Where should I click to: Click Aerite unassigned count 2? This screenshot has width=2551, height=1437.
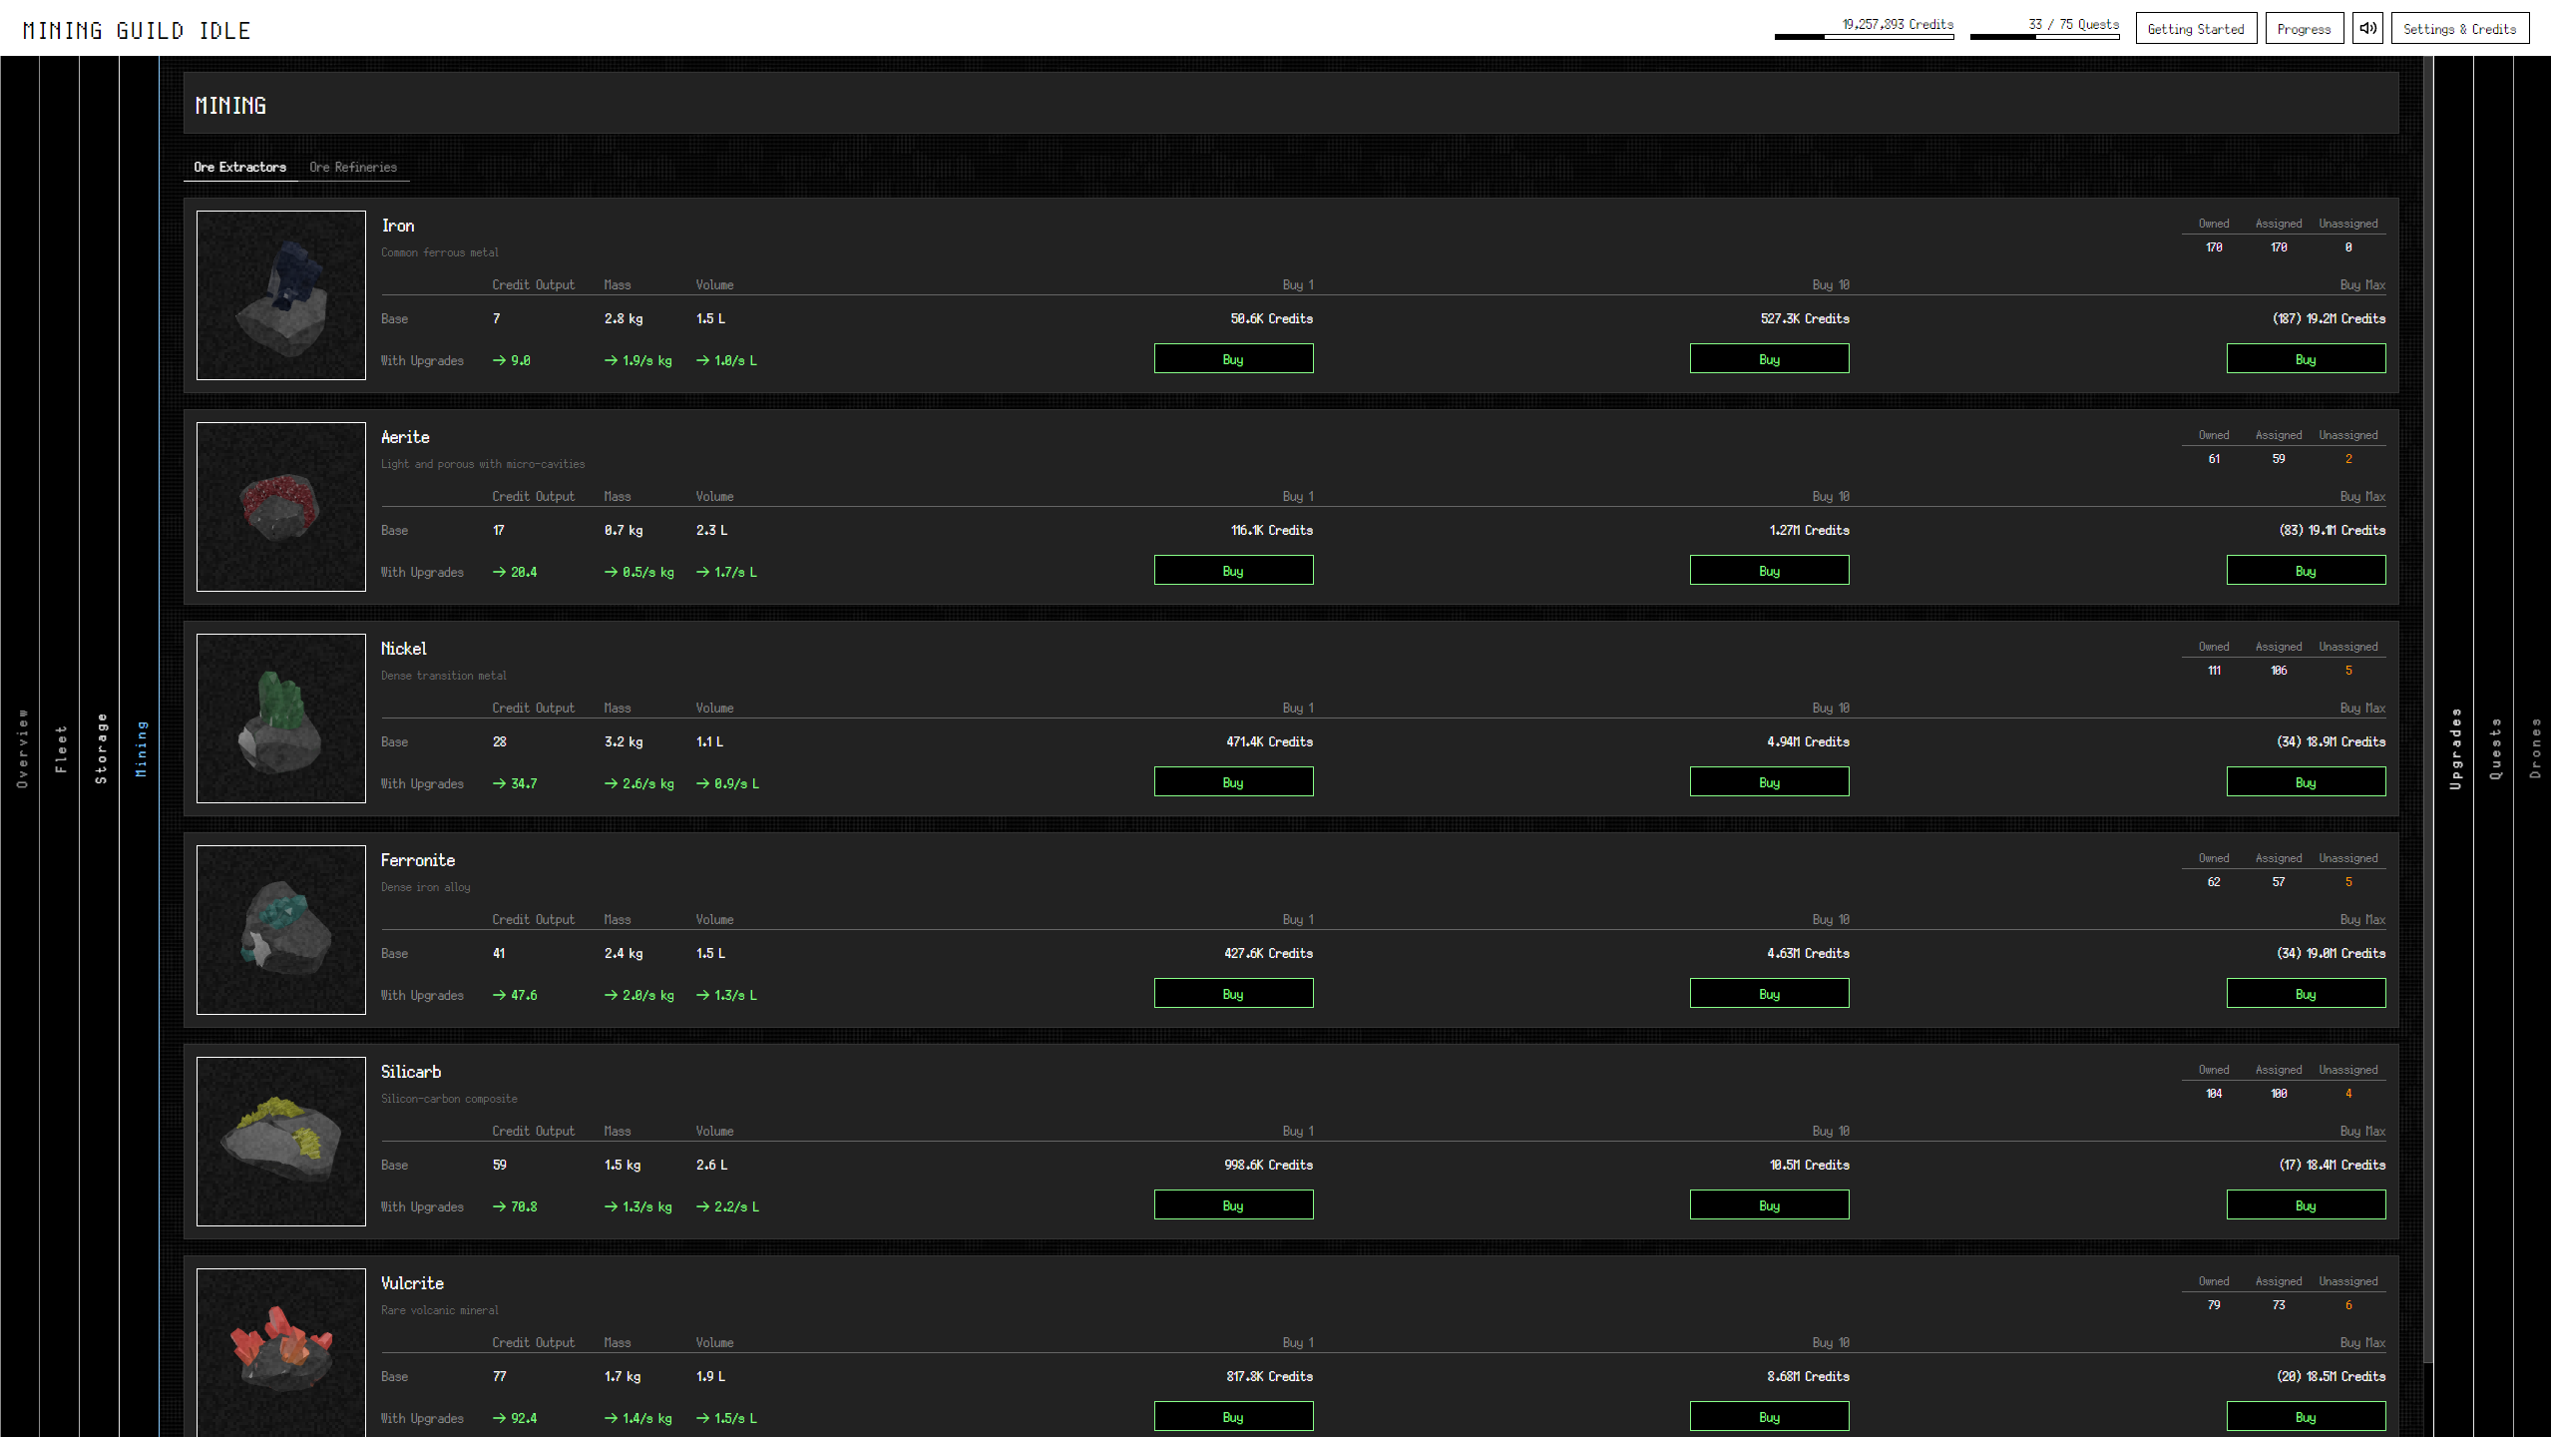(x=2348, y=459)
